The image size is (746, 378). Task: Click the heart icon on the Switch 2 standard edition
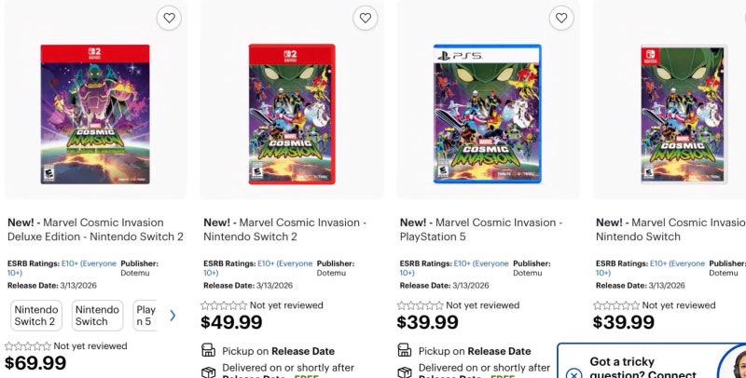pyautogui.click(x=365, y=18)
